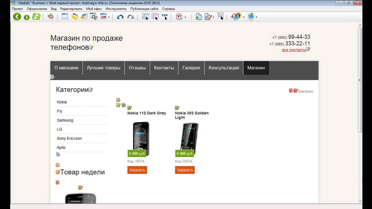Screen dimensions: 372x209
Task: Open the Галерея navigation tab
Action: [x=191, y=68]
